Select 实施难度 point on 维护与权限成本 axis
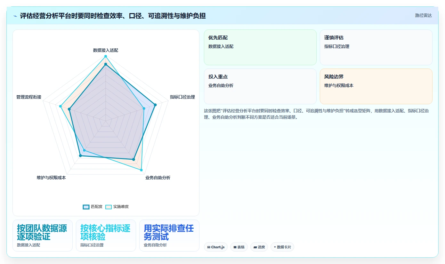This screenshot has width=445, height=264. click(84, 150)
